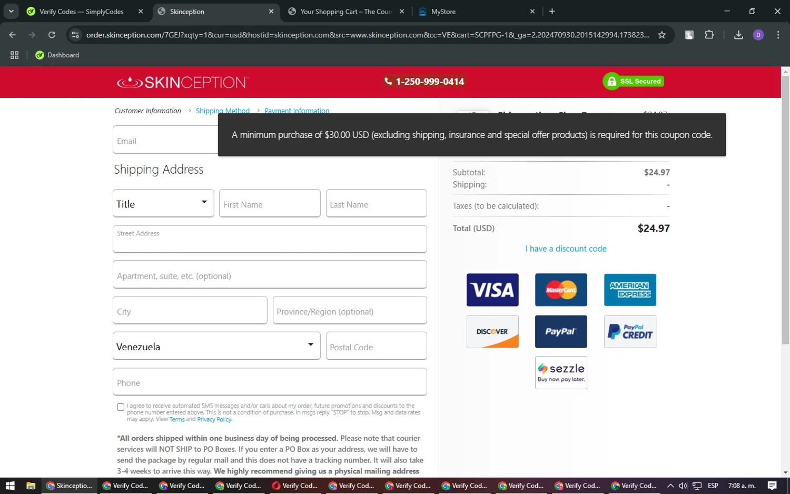Select the PayPal payment icon
Screen dimensions: 790x494
coord(561,332)
